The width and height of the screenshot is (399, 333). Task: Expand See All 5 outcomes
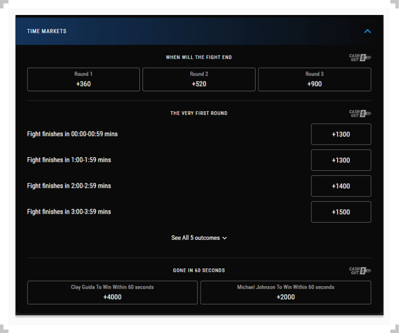(x=199, y=238)
